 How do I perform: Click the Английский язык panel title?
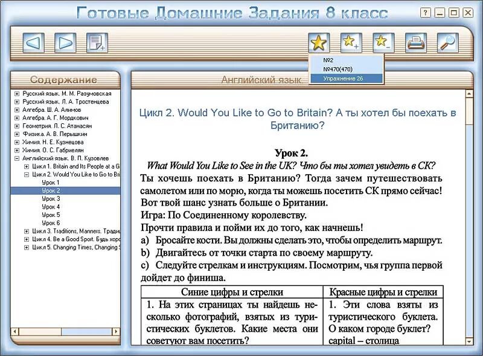pos(261,80)
